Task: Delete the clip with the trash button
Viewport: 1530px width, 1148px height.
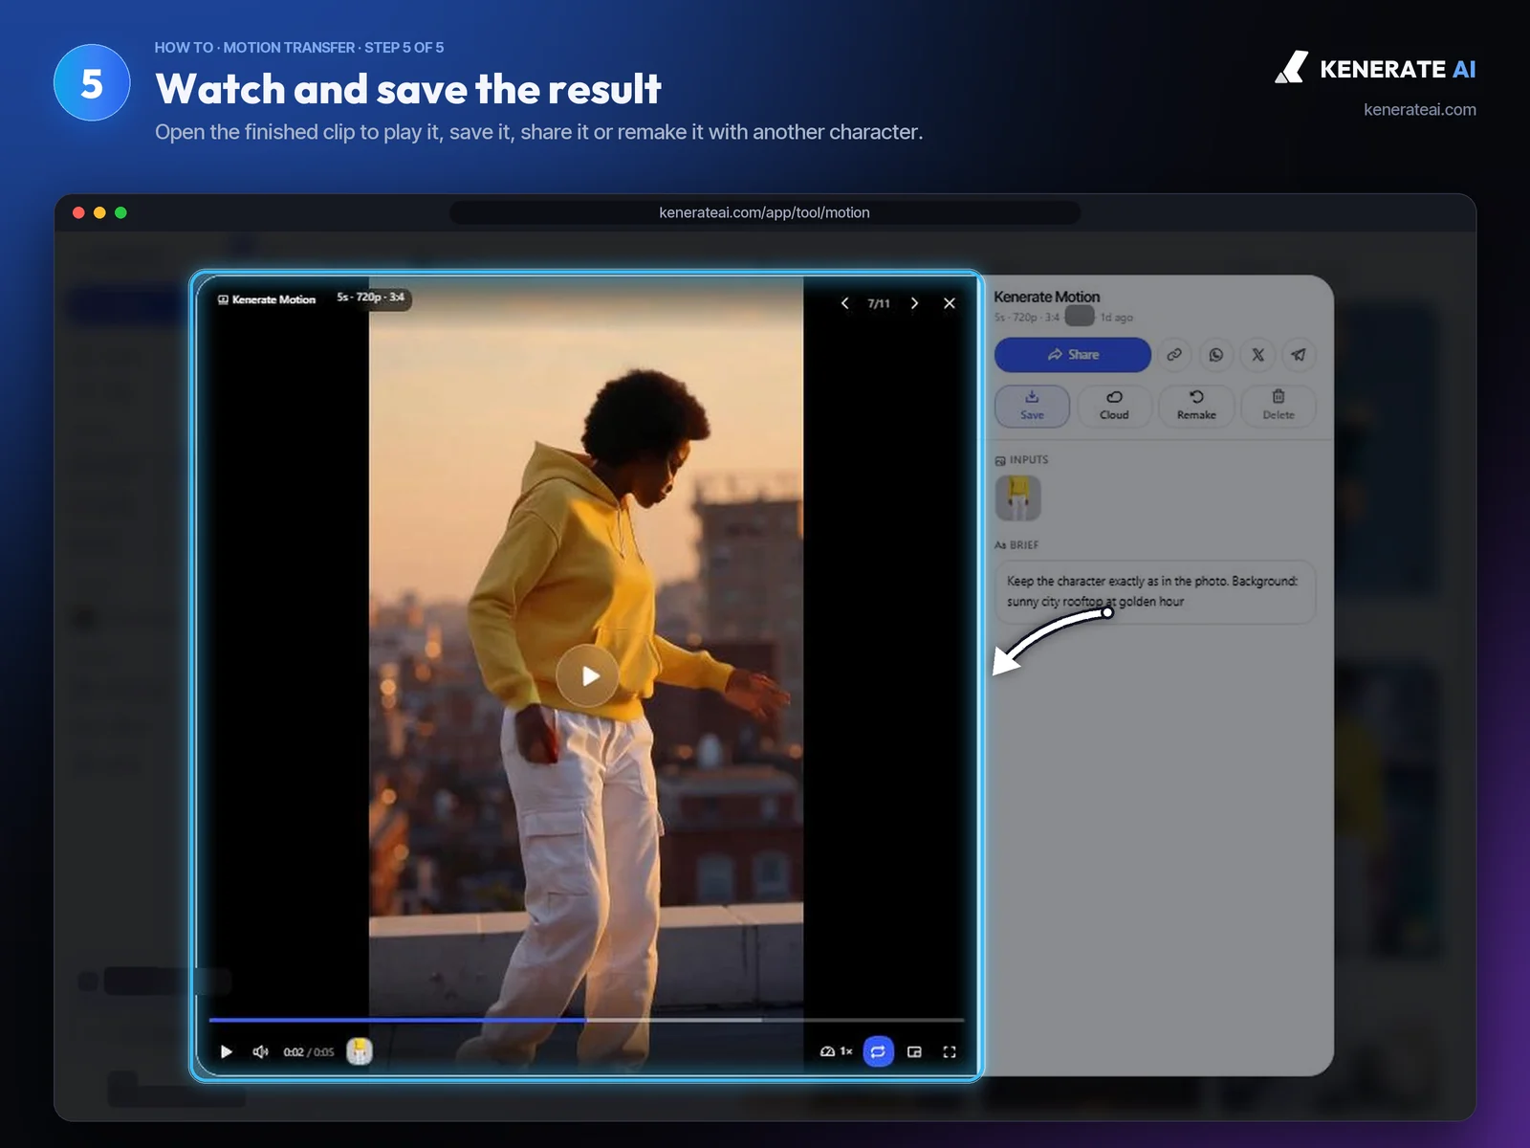Action: click(1279, 406)
